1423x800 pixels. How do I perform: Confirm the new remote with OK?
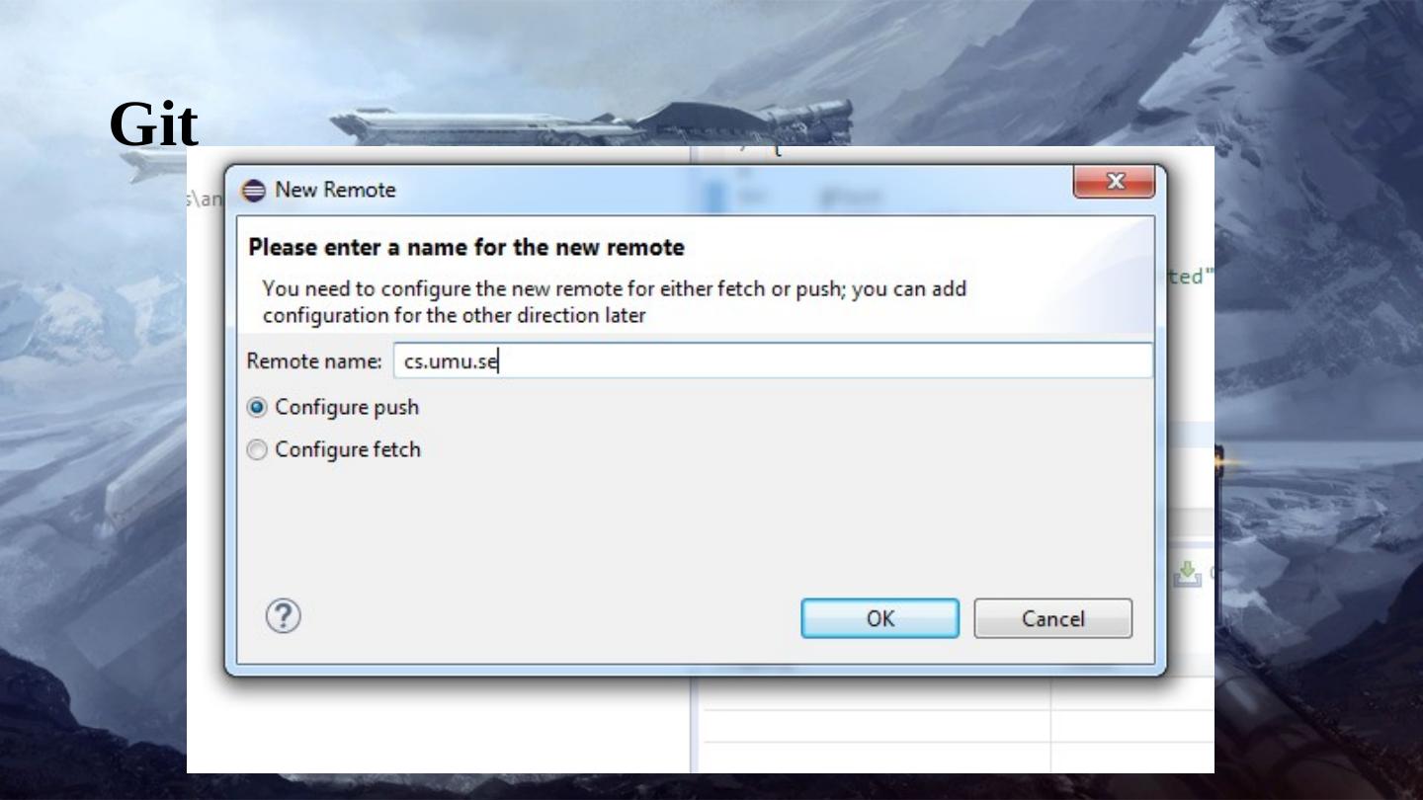[879, 618]
